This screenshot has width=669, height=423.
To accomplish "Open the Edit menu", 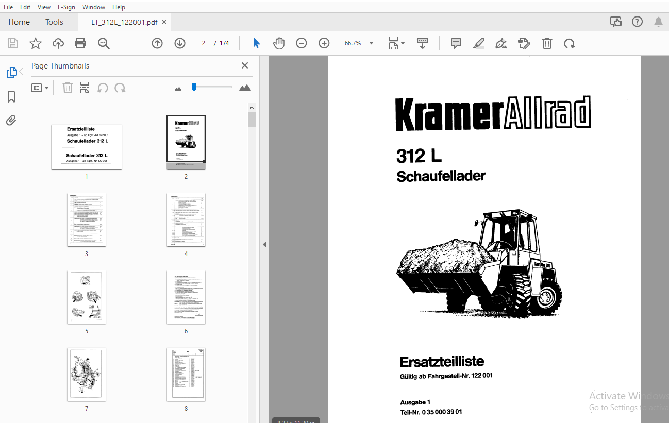I will pyautogui.click(x=25, y=7).
